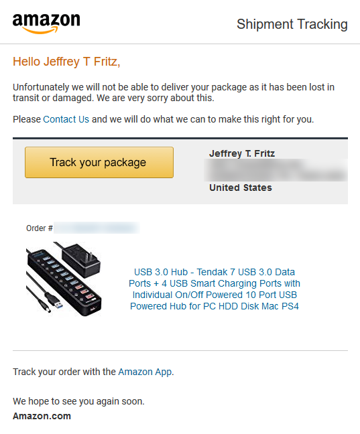Click the blurred shipping address block
The width and height of the screenshot is (360, 434).
click(276, 170)
